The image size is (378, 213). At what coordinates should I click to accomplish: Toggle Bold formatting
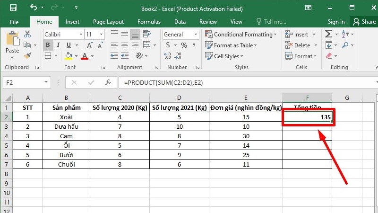(x=48, y=45)
